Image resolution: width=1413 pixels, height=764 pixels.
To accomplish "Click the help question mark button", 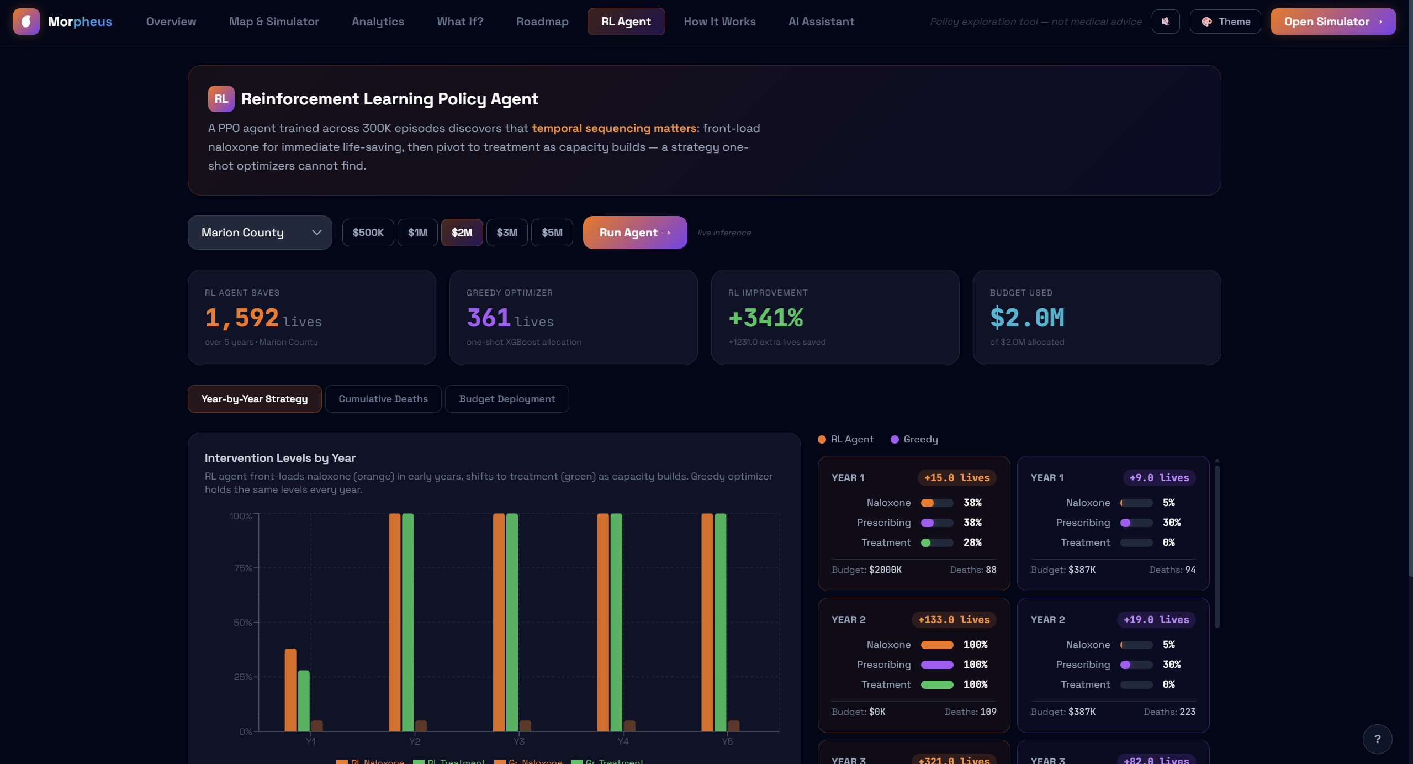I will point(1377,739).
